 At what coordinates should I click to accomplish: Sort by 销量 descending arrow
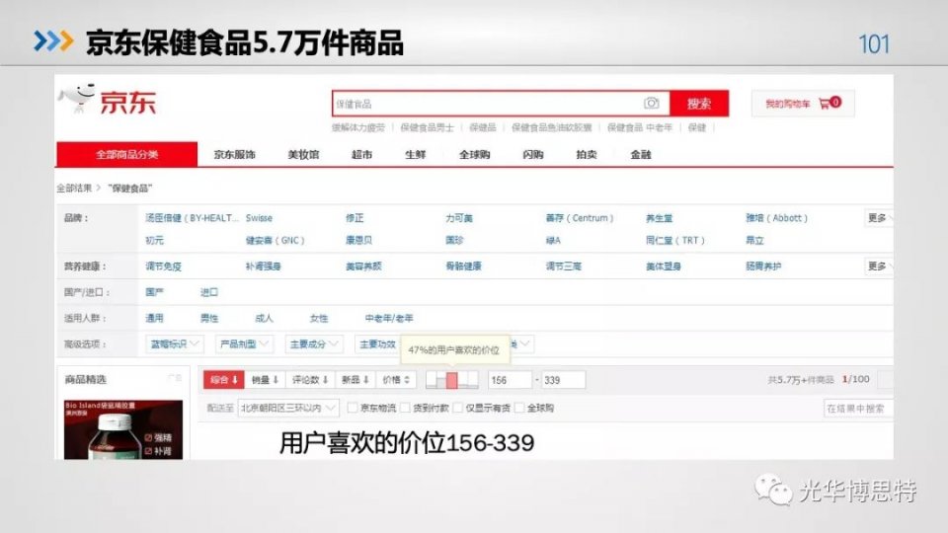tap(265, 380)
